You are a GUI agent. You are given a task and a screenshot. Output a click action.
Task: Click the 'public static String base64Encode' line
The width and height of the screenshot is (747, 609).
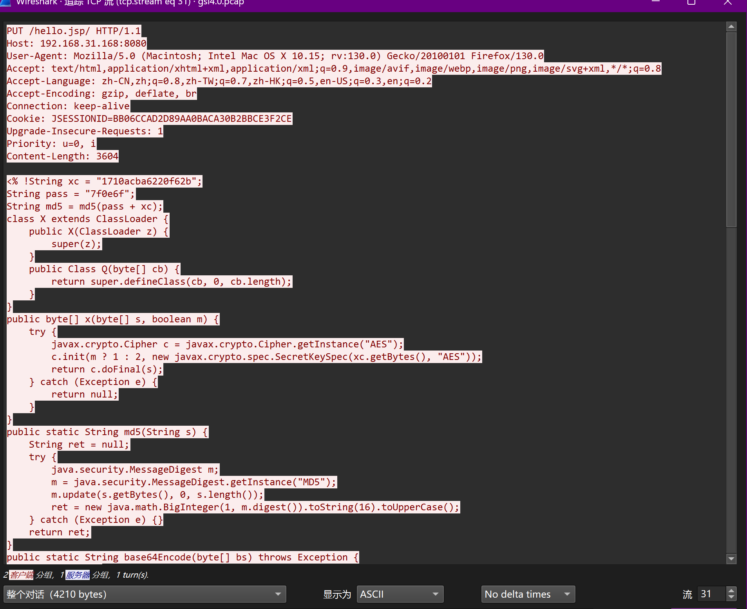click(183, 557)
